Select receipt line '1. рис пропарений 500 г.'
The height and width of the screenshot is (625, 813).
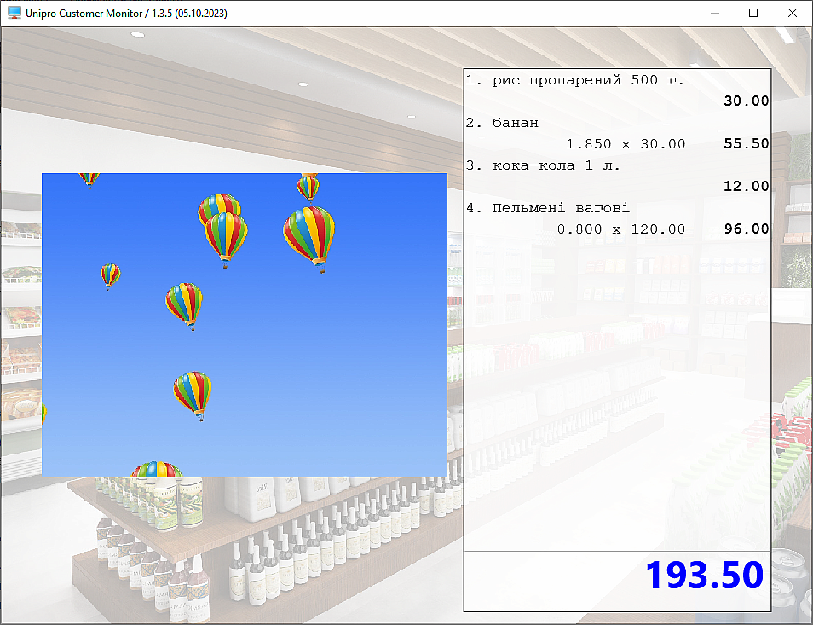coord(575,80)
